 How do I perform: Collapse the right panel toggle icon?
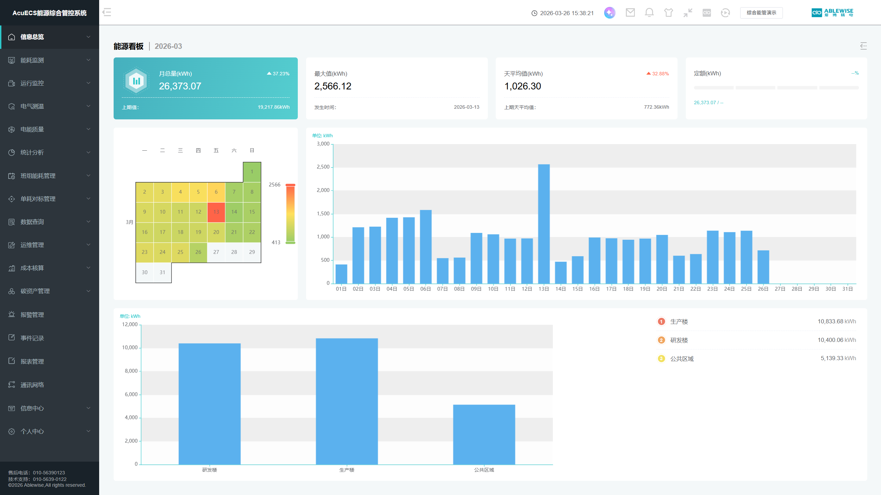[863, 46]
